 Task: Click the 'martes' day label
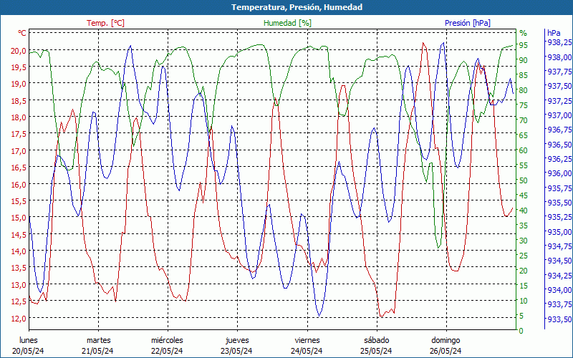coord(98,341)
